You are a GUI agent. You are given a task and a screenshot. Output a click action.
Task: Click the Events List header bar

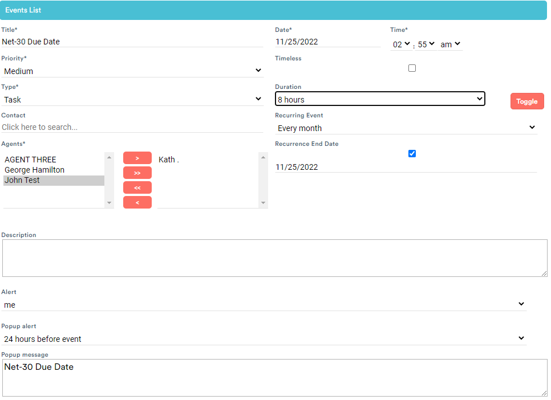coord(274,10)
